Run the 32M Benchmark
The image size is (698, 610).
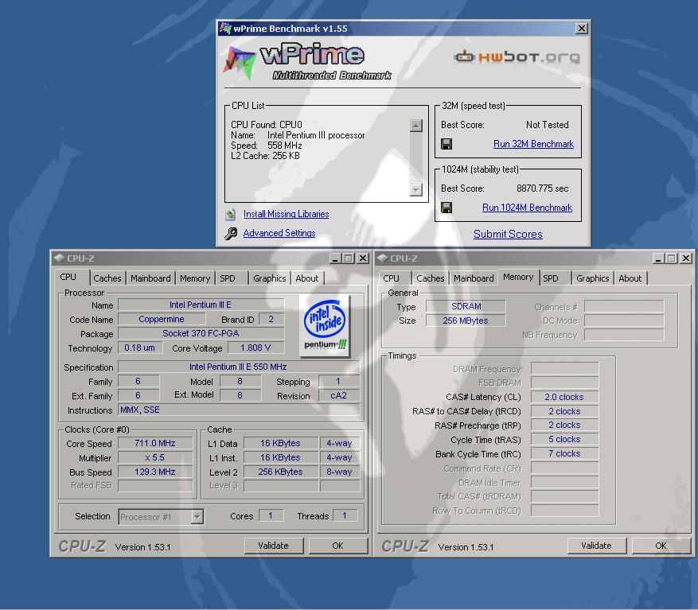pos(533,144)
